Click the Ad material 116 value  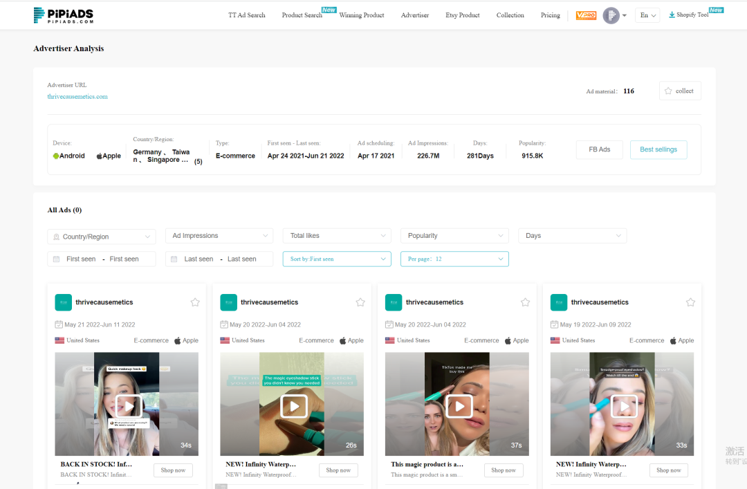[629, 91]
